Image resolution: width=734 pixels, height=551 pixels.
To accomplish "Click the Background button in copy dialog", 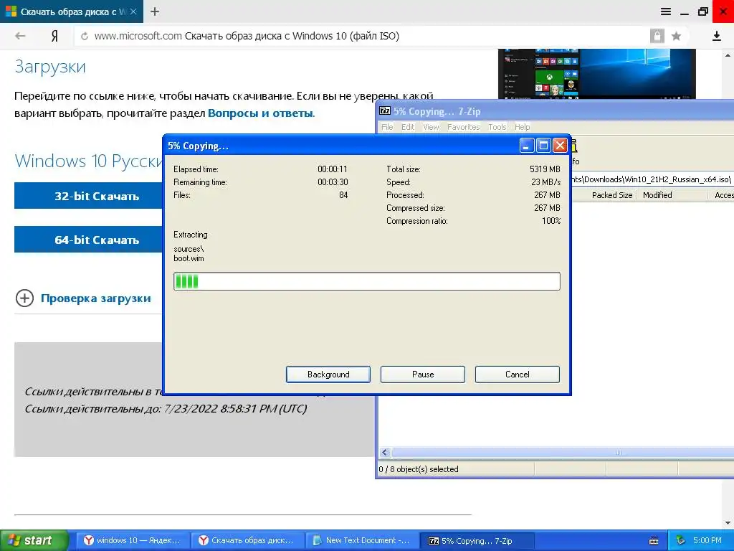I will [328, 375].
